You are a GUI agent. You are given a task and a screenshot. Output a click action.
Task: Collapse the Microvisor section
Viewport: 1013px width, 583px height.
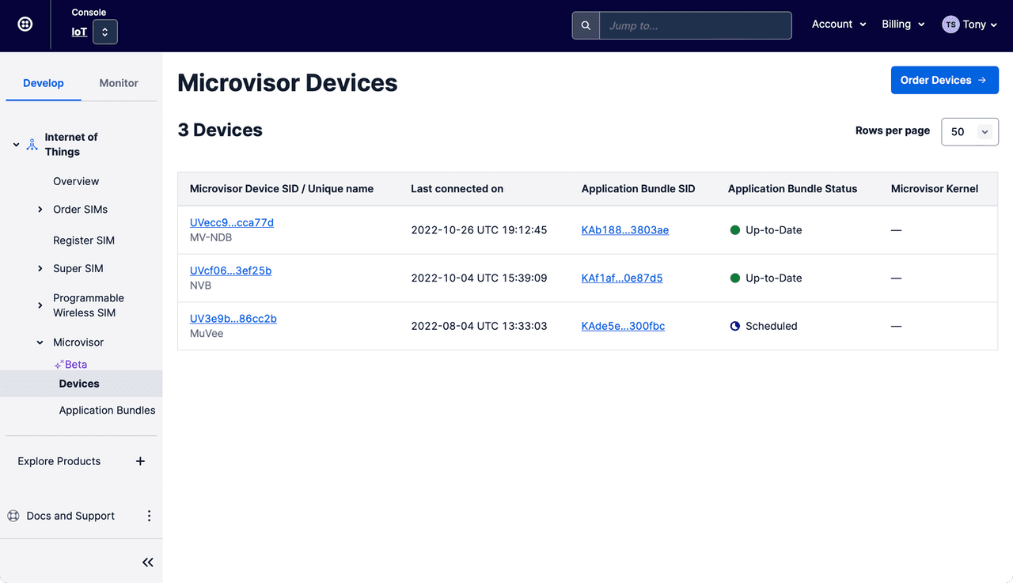click(39, 342)
